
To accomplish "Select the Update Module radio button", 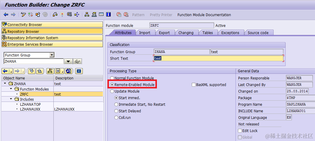I will (112, 91).
